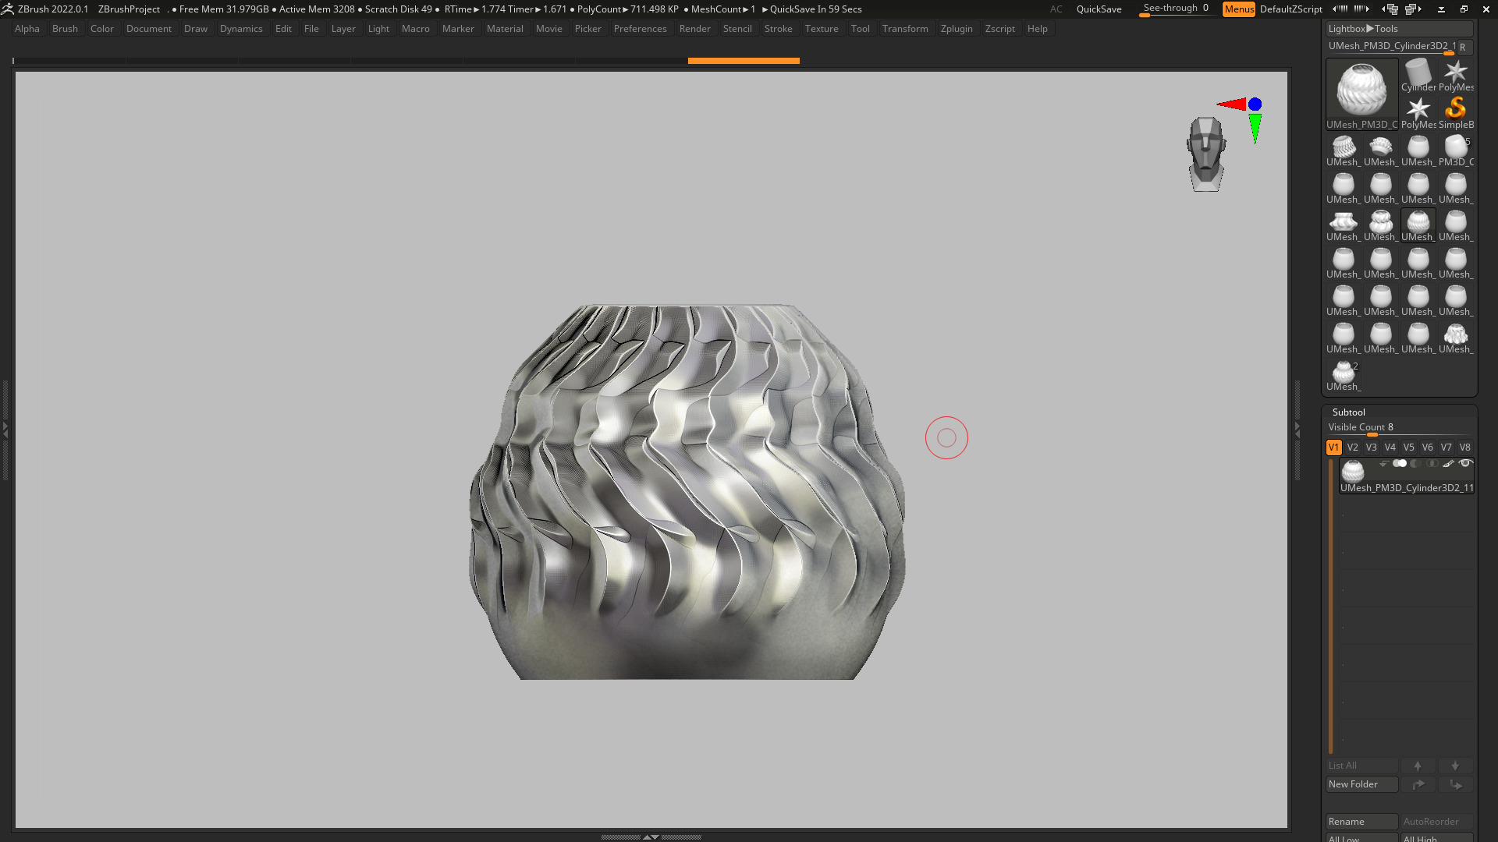Click the DefaultZScript button
The image size is (1498, 842).
1290,9
